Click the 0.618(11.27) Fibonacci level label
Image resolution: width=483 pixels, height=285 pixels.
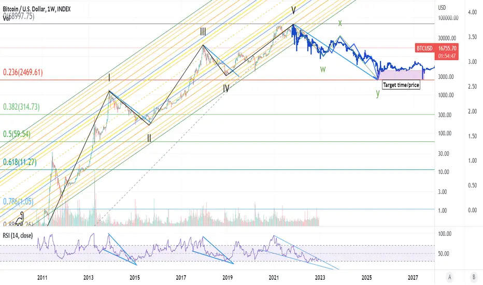click(x=19, y=162)
